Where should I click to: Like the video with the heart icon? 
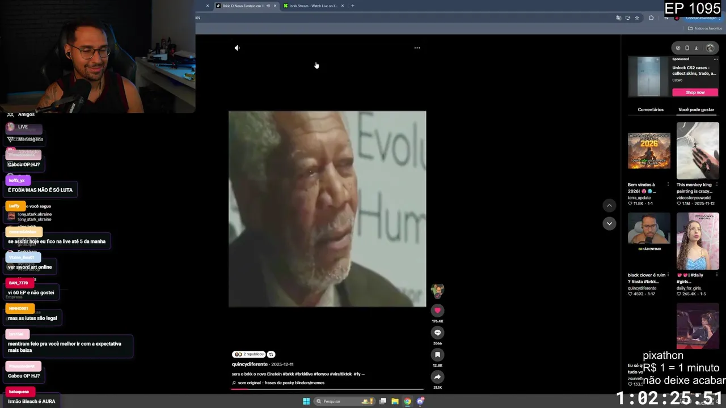[x=437, y=311]
